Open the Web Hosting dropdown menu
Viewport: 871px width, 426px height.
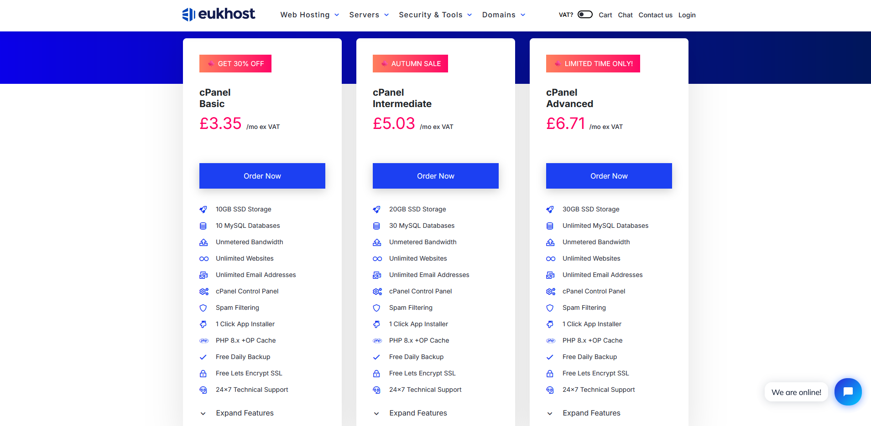[x=309, y=15]
